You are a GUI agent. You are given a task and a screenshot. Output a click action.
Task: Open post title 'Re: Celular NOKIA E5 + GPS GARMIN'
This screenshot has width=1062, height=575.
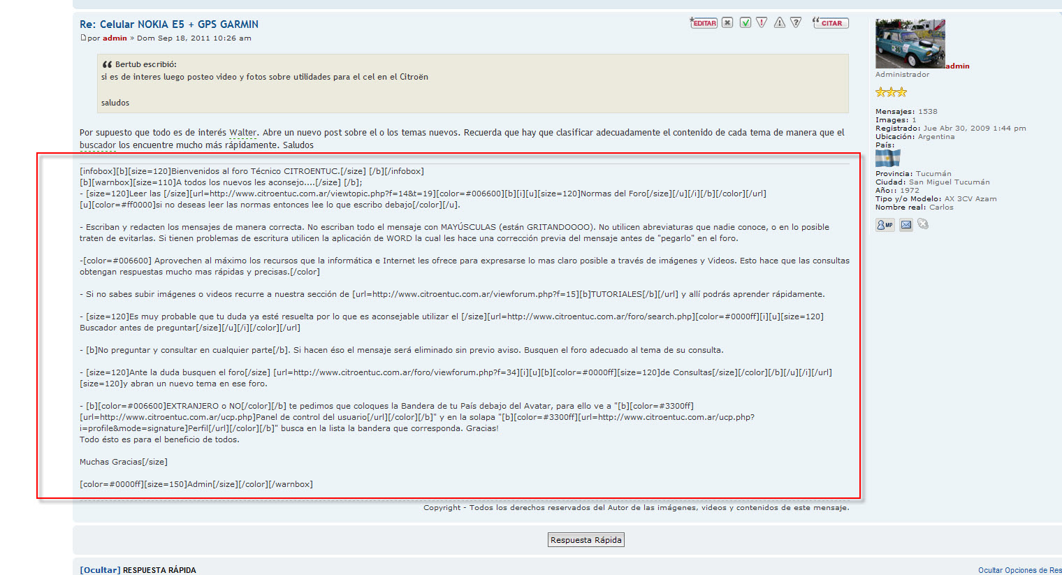pos(169,24)
